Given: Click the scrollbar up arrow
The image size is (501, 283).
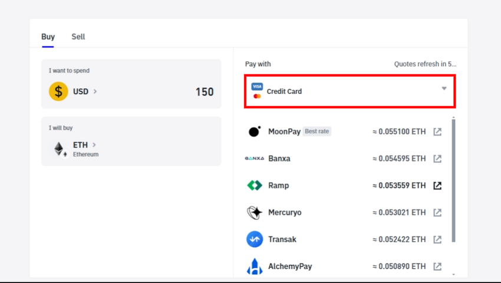Looking at the screenshot, I should pos(454,118).
